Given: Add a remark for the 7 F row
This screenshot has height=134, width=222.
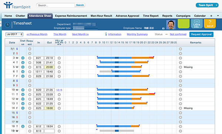Looking at the screenshot, I should pos(181,76).
